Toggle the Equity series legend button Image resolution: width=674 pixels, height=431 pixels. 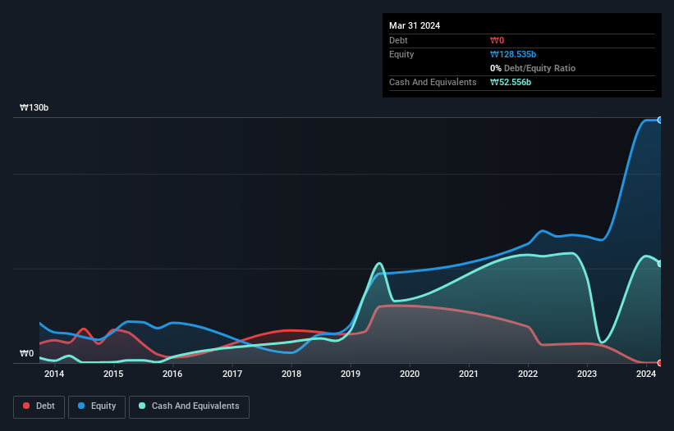[97, 406]
